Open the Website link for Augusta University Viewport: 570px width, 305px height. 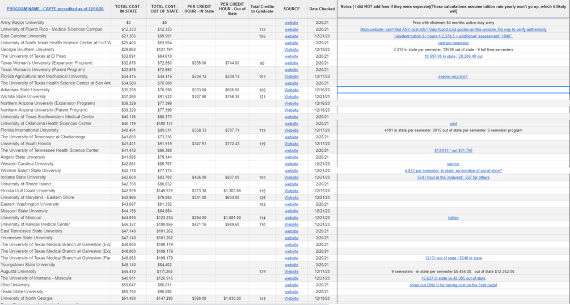tap(291, 272)
